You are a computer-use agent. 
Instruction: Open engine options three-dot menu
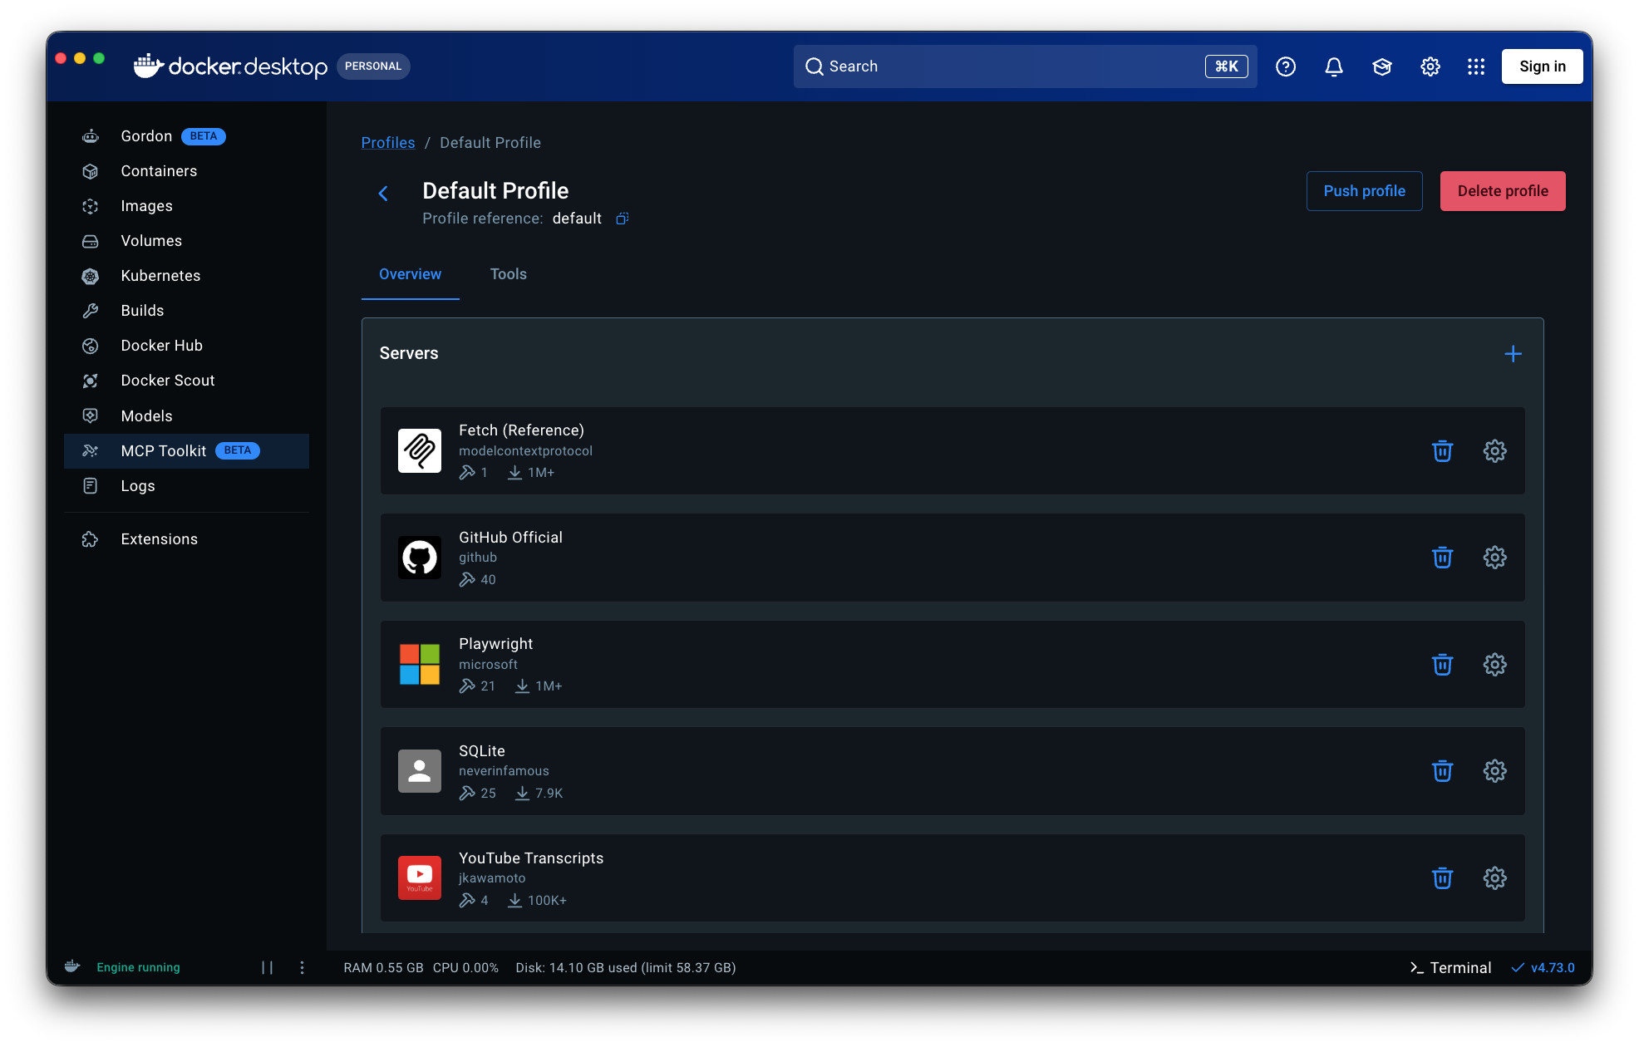[x=302, y=967]
